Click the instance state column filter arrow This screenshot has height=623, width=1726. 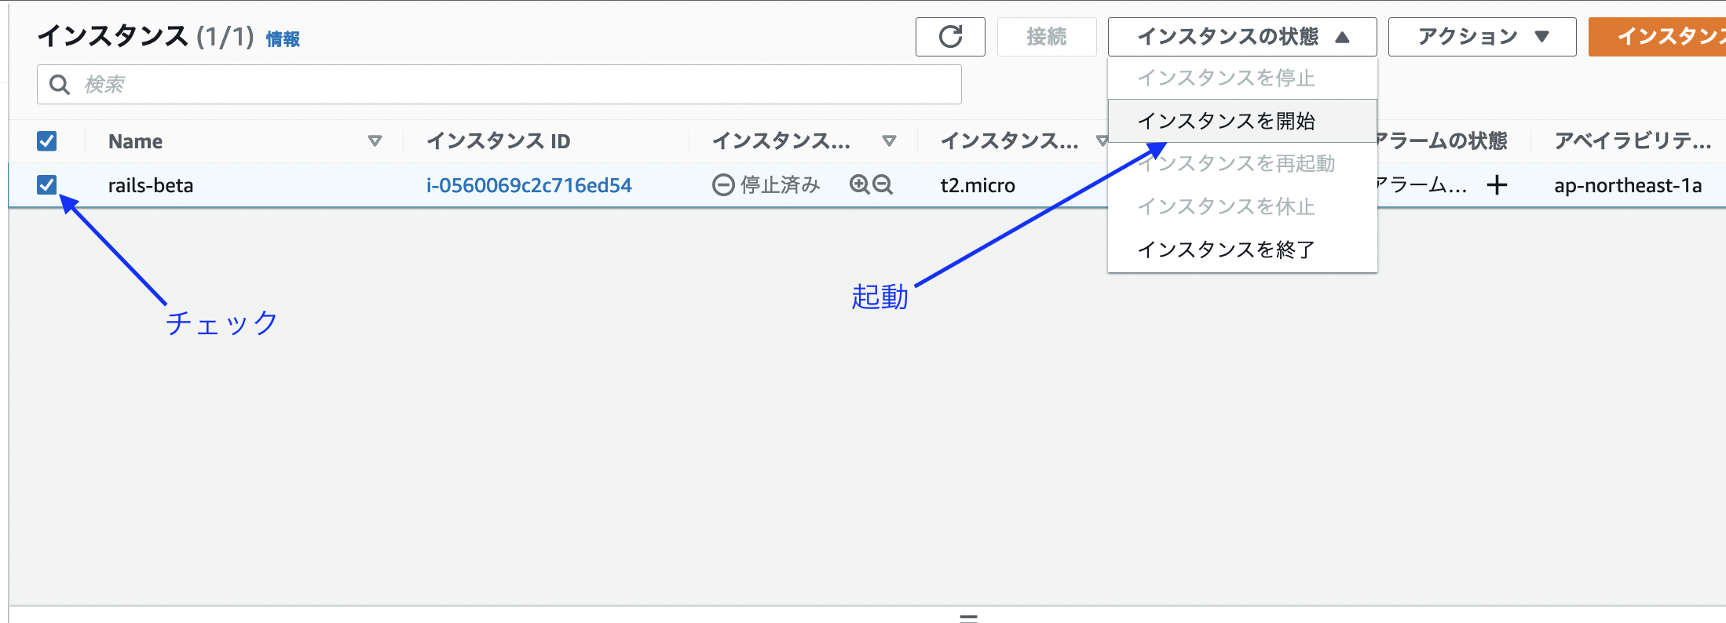[889, 141]
